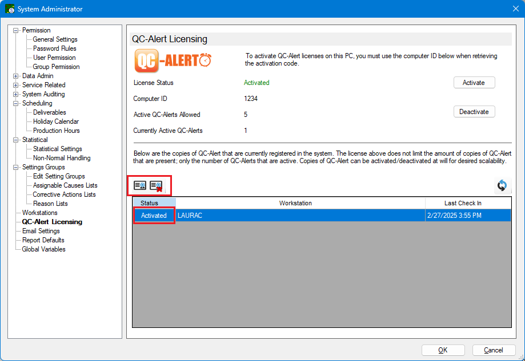The height and width of the screenshot is (361, 525).
Task: Click the Activate button
Action: coord(474,83)
